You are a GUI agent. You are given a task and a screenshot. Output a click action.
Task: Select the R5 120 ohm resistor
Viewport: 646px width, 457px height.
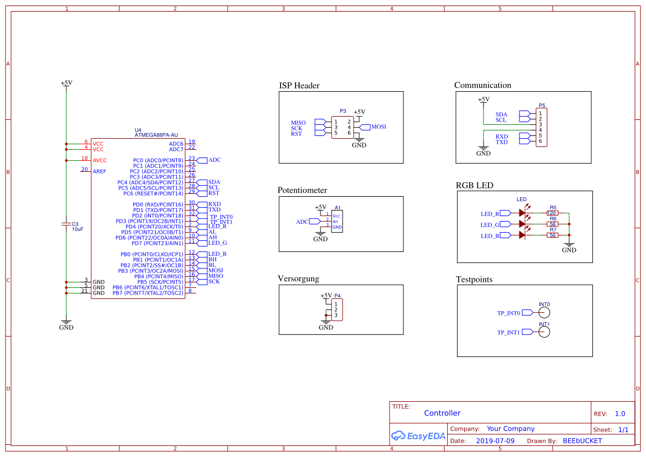point(552,213)
